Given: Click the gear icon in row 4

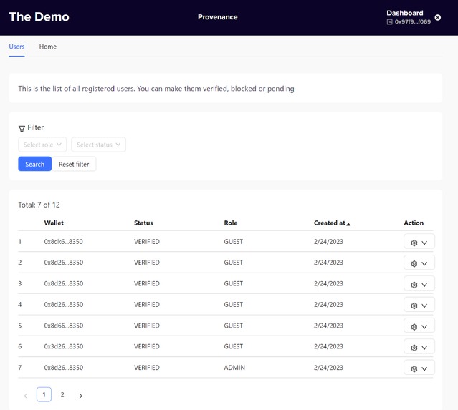Looking at the screenshot, I should pyautogui.click(x=414, y=306).
